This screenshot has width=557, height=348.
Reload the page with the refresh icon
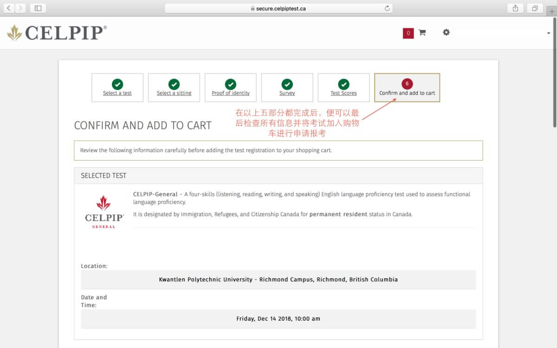coord(387,8)
